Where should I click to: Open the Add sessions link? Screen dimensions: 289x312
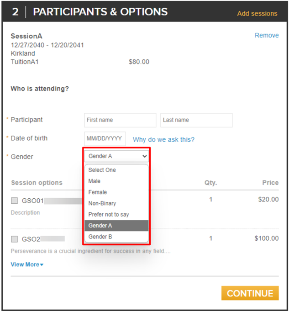pyautogui.click(x=257, y=14)
